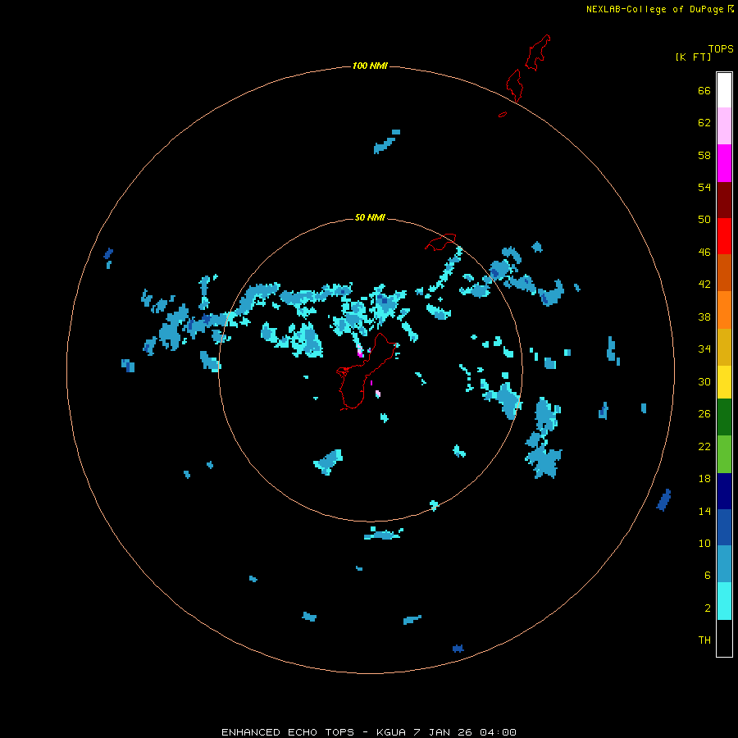Click the 66 legend value
The height and width of the screenshot is (738, 738).
(x=704, y=90)
